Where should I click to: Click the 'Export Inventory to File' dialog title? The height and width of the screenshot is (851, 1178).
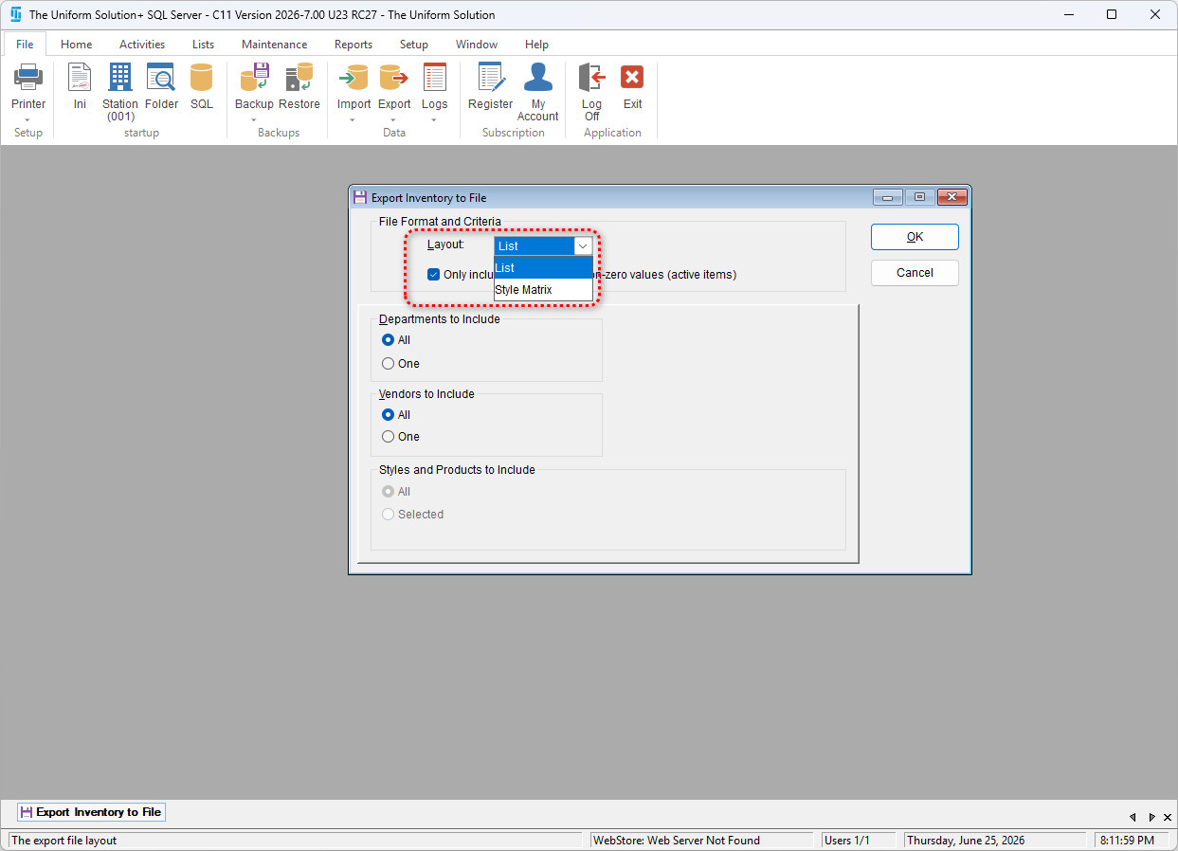[x=428, y=198]
